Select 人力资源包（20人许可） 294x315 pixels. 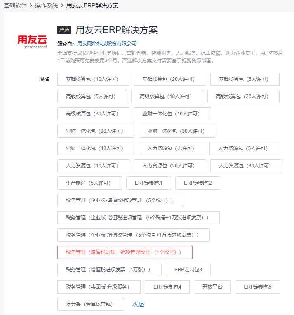170,165
